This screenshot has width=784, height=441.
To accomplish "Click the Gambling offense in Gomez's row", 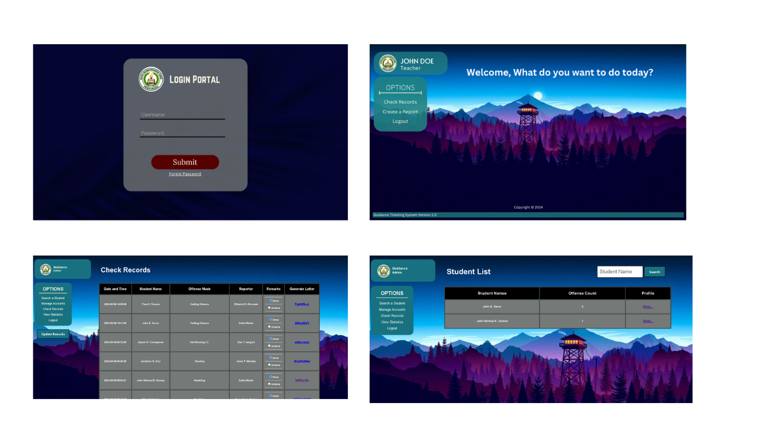I will coord(200,380).
